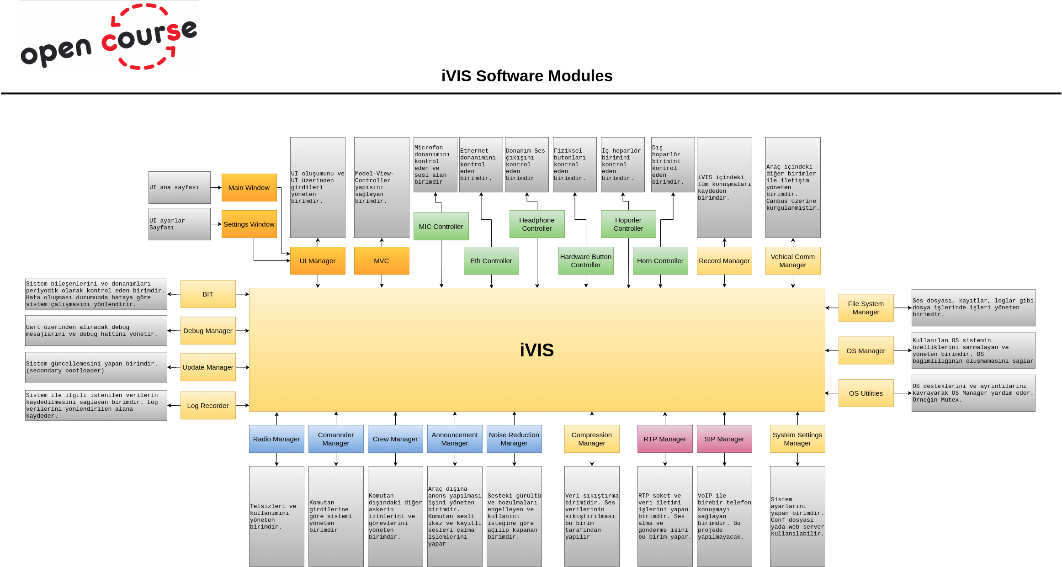
Task: Select the iVIS central module block
Action: [537, 350]
